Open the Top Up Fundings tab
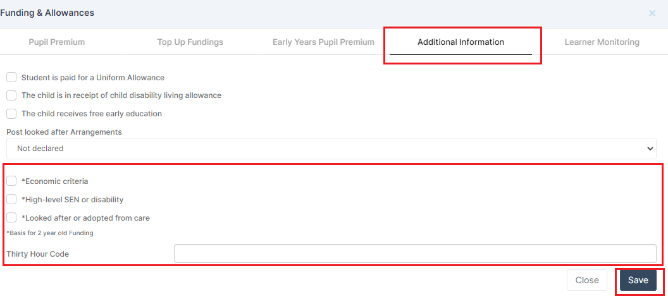This screenshot has height=299, width=668. [190, 42]
